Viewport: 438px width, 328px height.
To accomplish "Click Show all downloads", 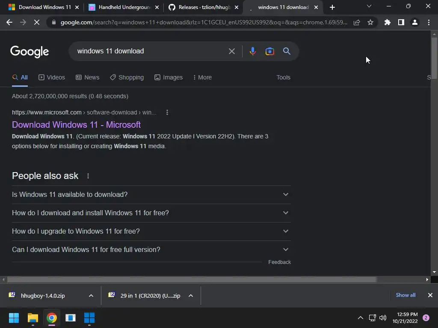I will tap(405, 295).
